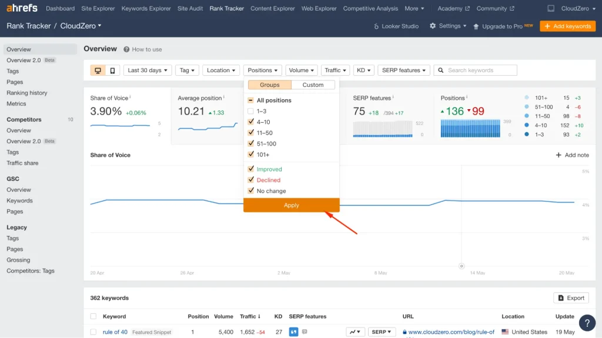Viewport: 602px width, 338px height.
Task: Click the featured snippet quote icon
Action: 293,332
